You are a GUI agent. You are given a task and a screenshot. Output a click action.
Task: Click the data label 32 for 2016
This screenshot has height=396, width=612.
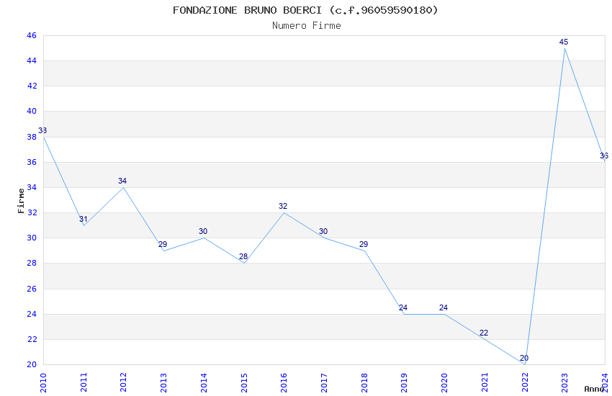point(283,206)
